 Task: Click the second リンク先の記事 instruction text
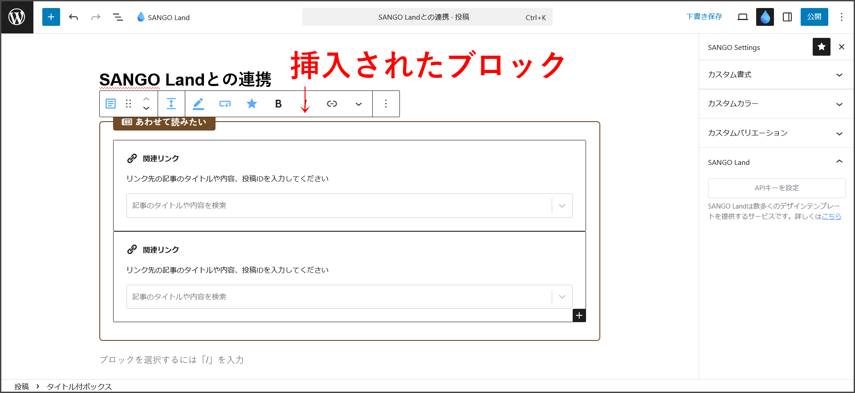(x=228, y=270)
